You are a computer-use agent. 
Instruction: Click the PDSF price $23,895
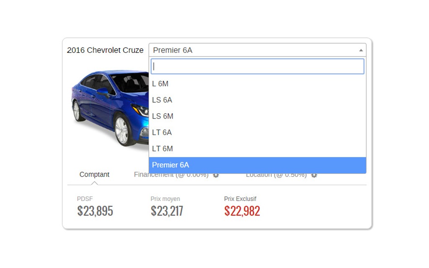click(95, 211)
